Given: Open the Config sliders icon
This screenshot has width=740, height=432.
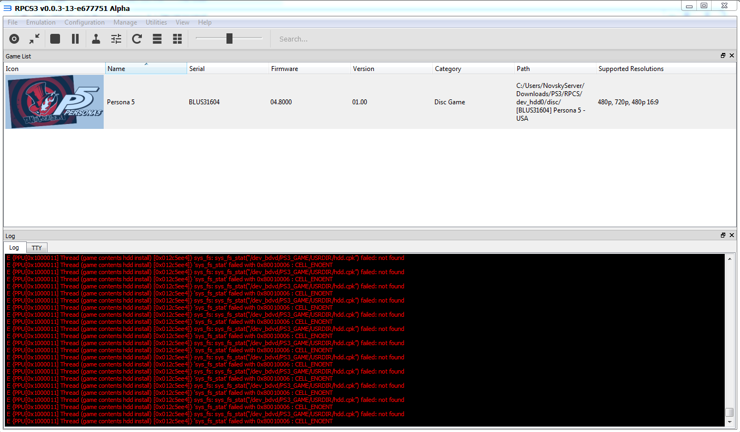Looking at the screenshot, I should pos(116,39).
